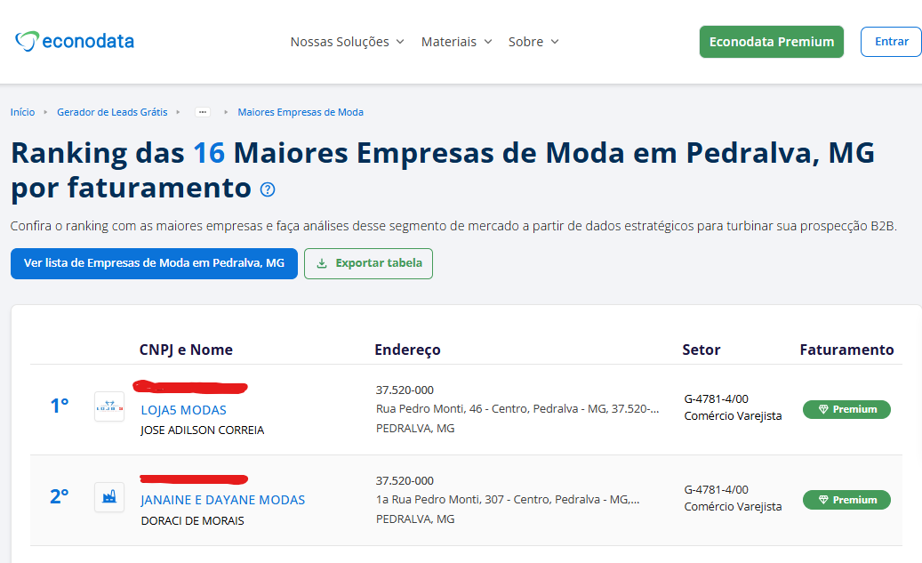
Task: Click the Faturamento column header
Action: [846, 350]
